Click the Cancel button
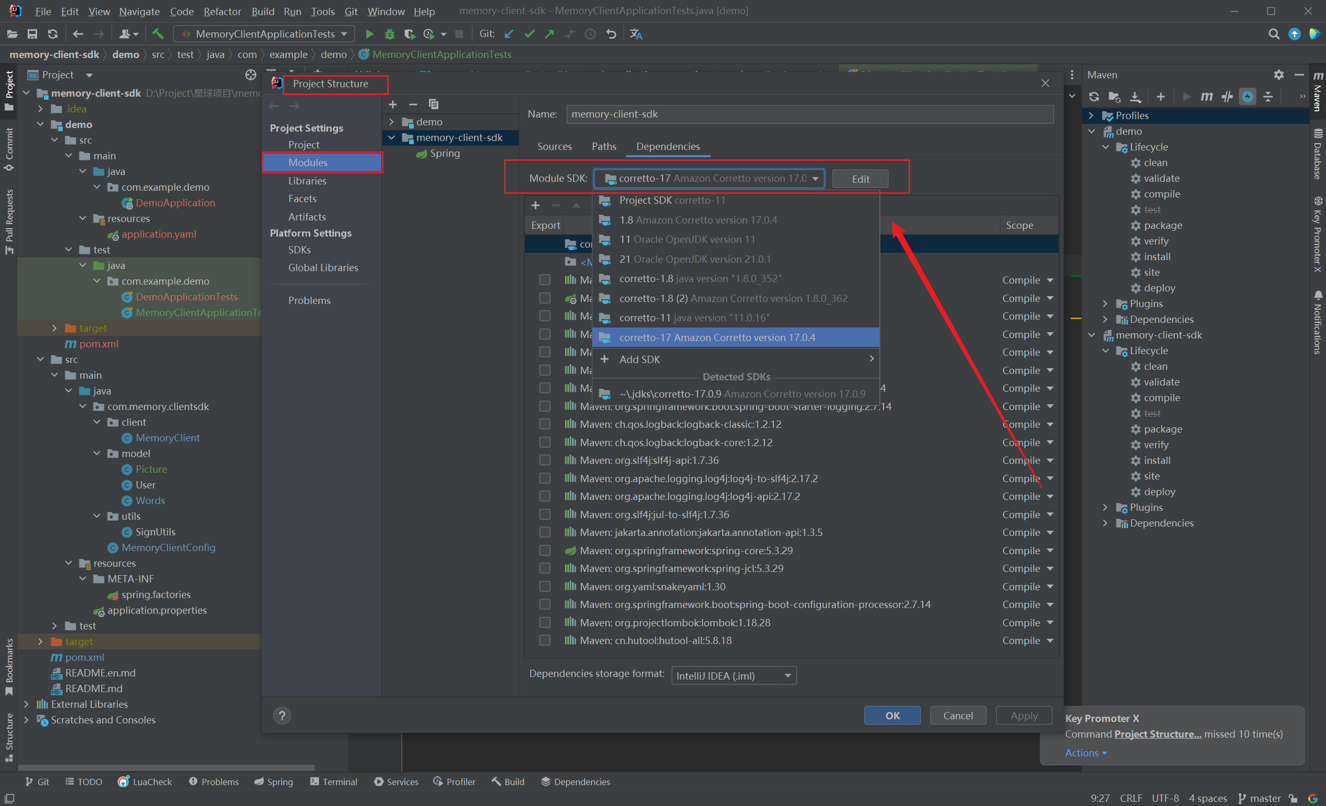1326x806 pixels. [958, 716]
